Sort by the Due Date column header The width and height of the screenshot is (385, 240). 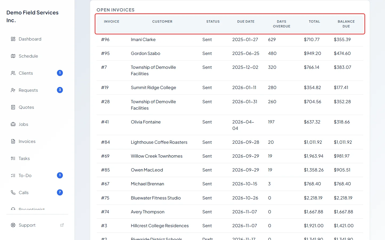[246, 22]
